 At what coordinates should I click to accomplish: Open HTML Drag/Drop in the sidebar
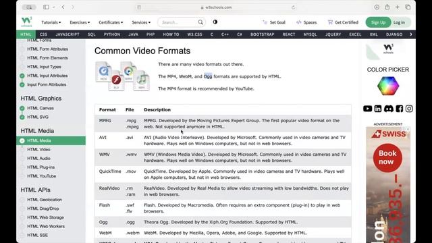[43, 209]
